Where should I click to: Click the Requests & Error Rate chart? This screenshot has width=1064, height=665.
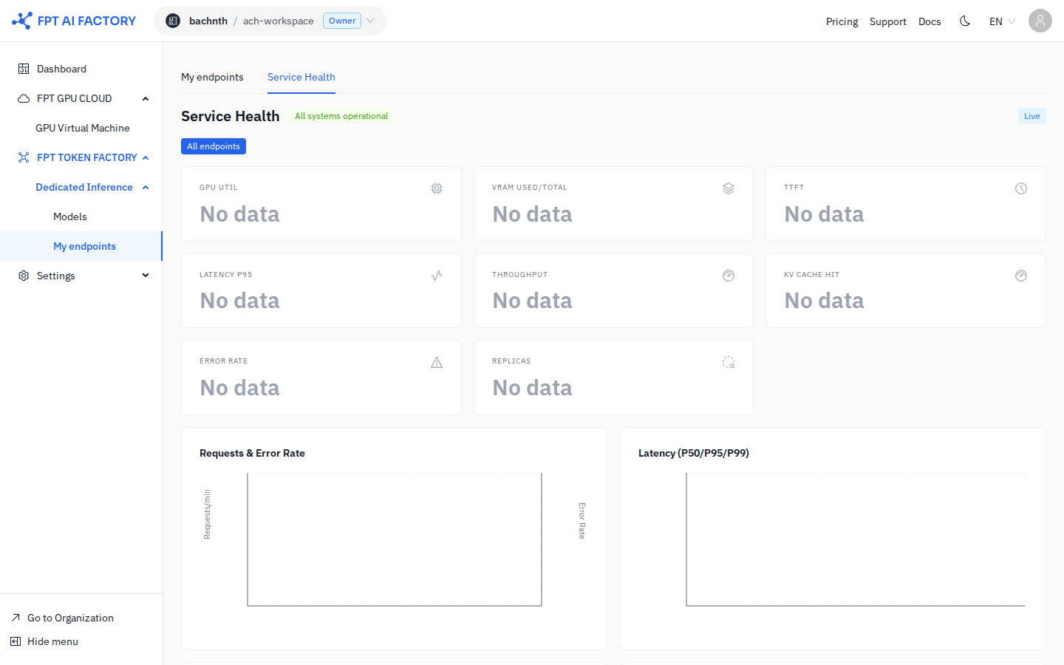395,539
